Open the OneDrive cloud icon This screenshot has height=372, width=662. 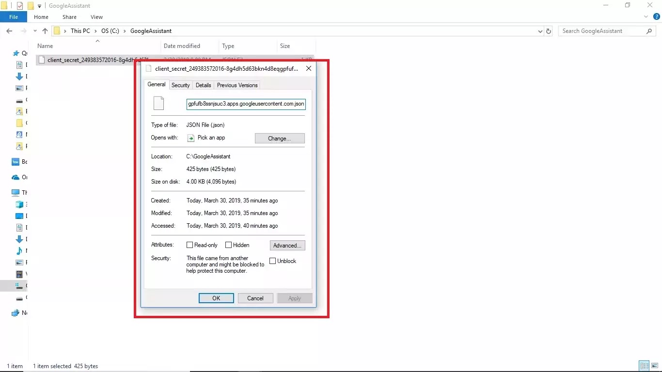click(16, 177)
